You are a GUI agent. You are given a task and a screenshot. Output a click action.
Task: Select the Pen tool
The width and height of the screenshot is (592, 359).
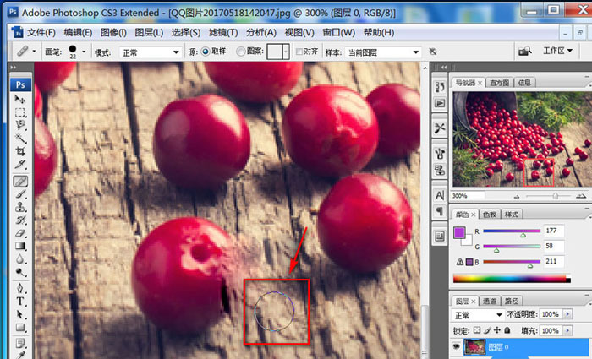click(x=20, y=289)
